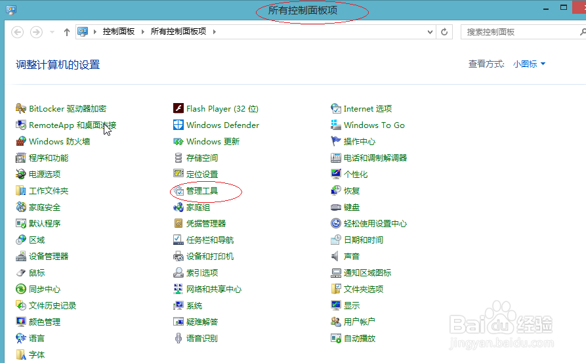Open 同步中心 icon
This screenshot has width=586, height=363.
(21, 289)
